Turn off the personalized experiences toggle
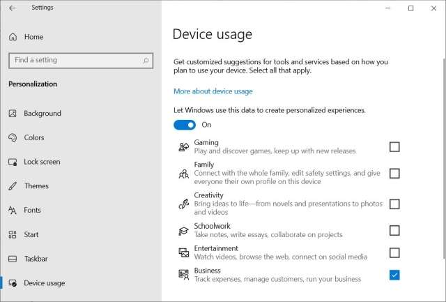446x302 pixels. [185, 125]
